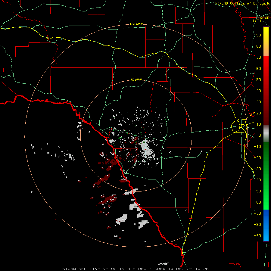This screenshot has height=271, width=271.
Task: Click the -10 knot scale value
Action: coord(257,147)
